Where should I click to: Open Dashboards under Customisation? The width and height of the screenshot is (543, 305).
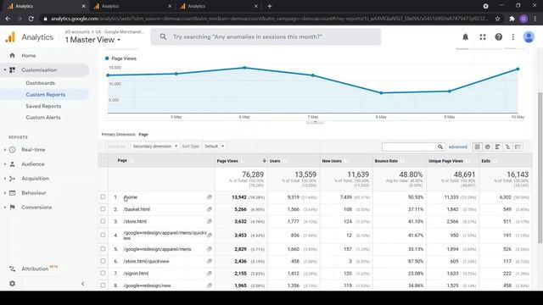tap(40, 83)
